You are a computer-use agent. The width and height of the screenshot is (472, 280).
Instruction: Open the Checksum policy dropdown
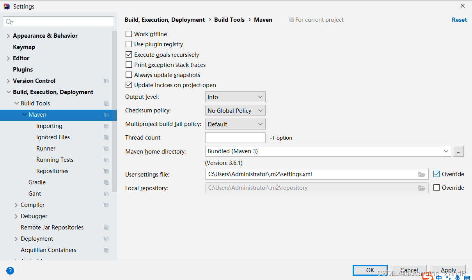click(235, 110)
